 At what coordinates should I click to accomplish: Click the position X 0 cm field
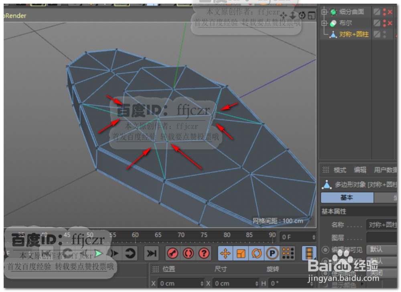180,284
